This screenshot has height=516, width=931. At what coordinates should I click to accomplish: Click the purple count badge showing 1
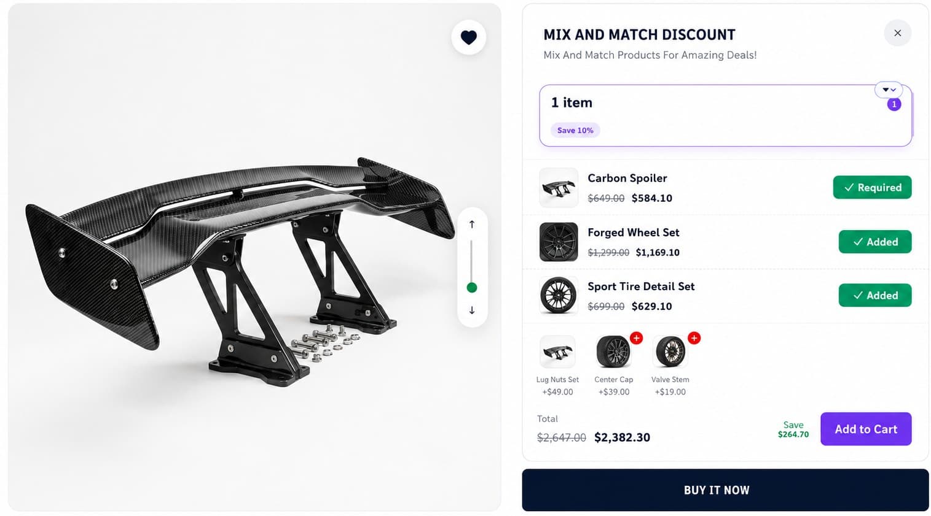894,104
